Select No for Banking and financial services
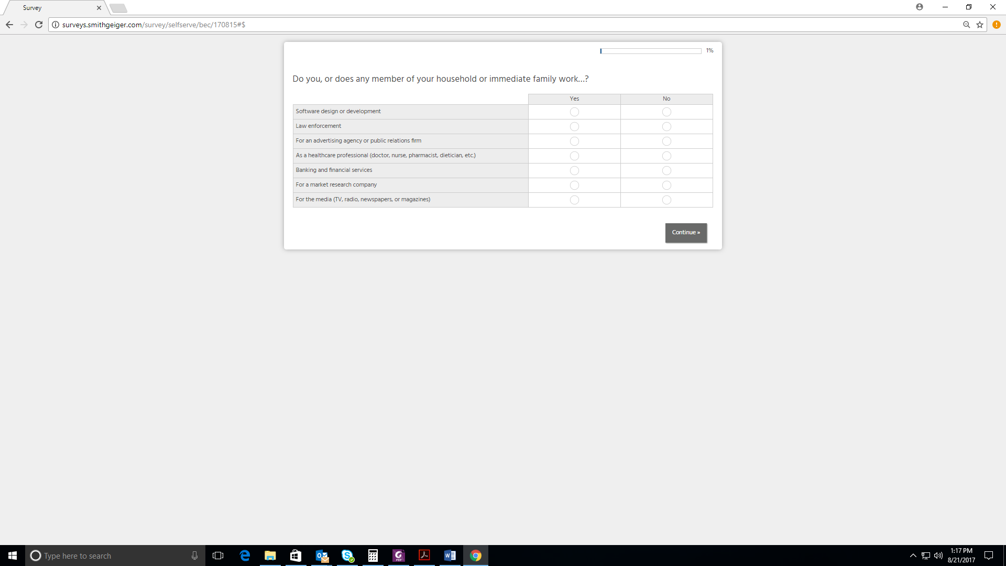Image resolution: width=1006 pixels, height=566 pixels. point(666,170)
